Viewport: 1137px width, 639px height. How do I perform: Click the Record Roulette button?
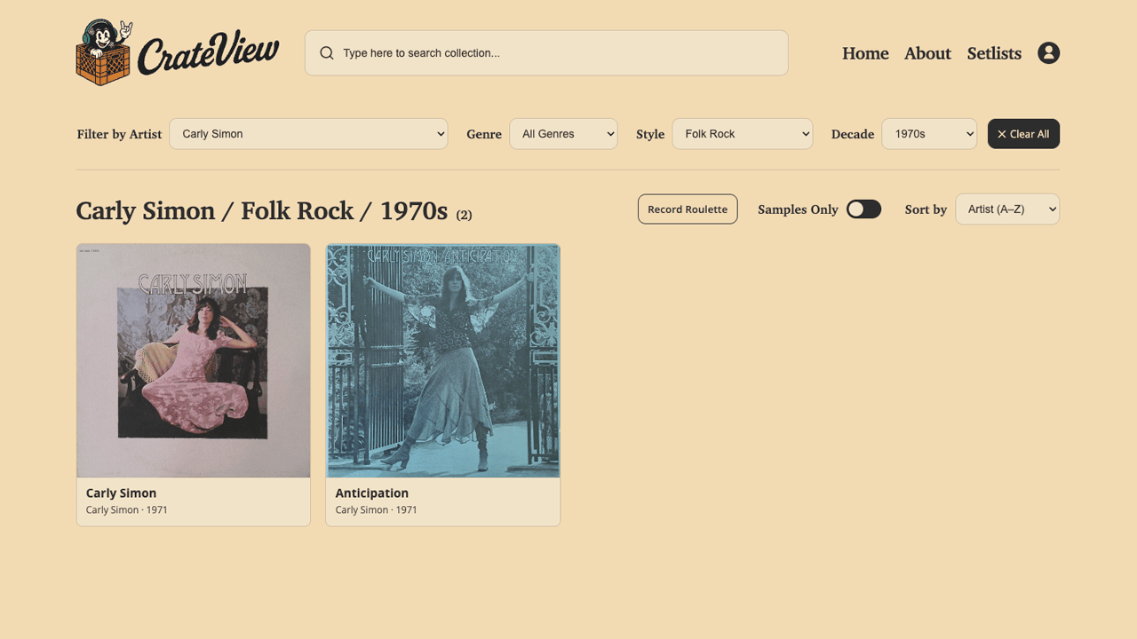(x=688, y=209)
